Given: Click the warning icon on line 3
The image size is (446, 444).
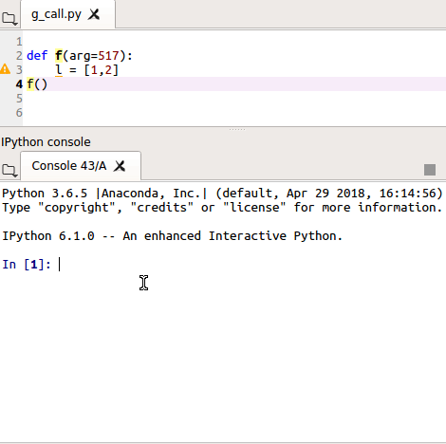Looking at the screenshot, I should [6, 69].
